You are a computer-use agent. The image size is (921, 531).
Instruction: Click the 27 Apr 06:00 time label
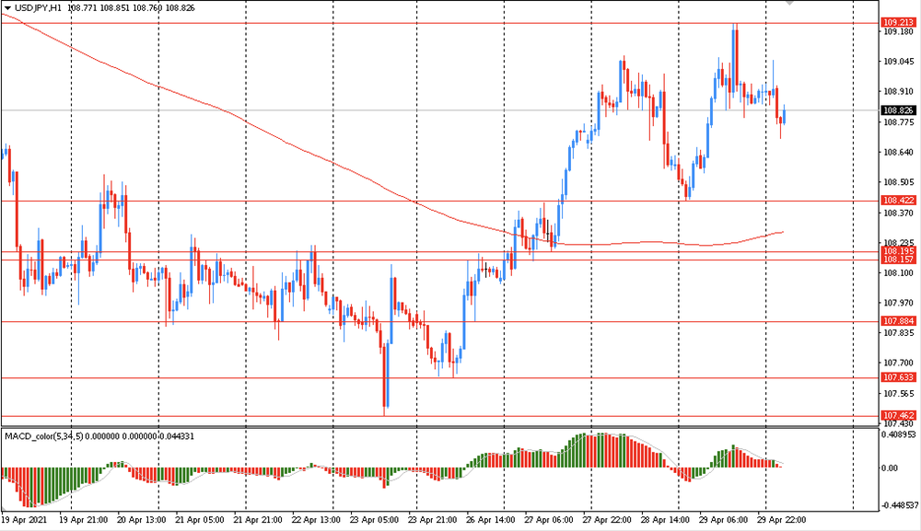pos(549,520)
